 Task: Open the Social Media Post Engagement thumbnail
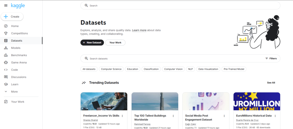tap(206, 101)
